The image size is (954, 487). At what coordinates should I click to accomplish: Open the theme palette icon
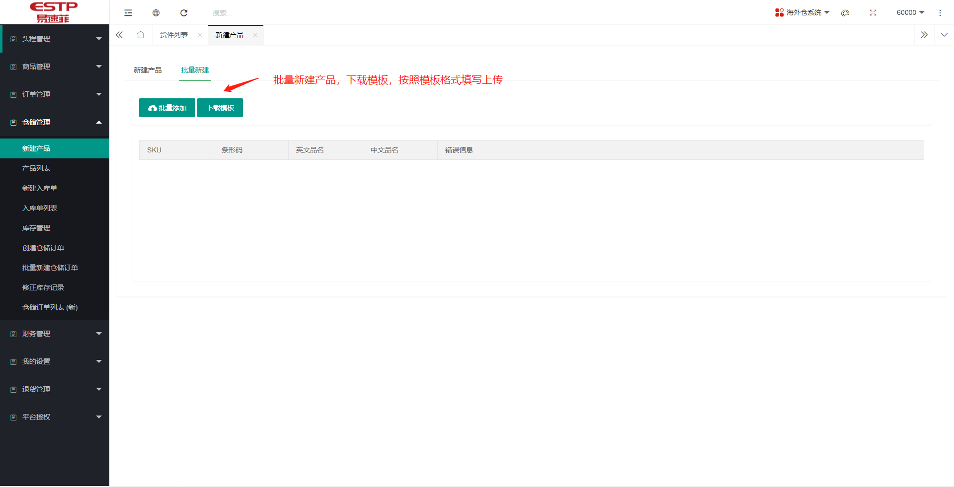(845, 13)
